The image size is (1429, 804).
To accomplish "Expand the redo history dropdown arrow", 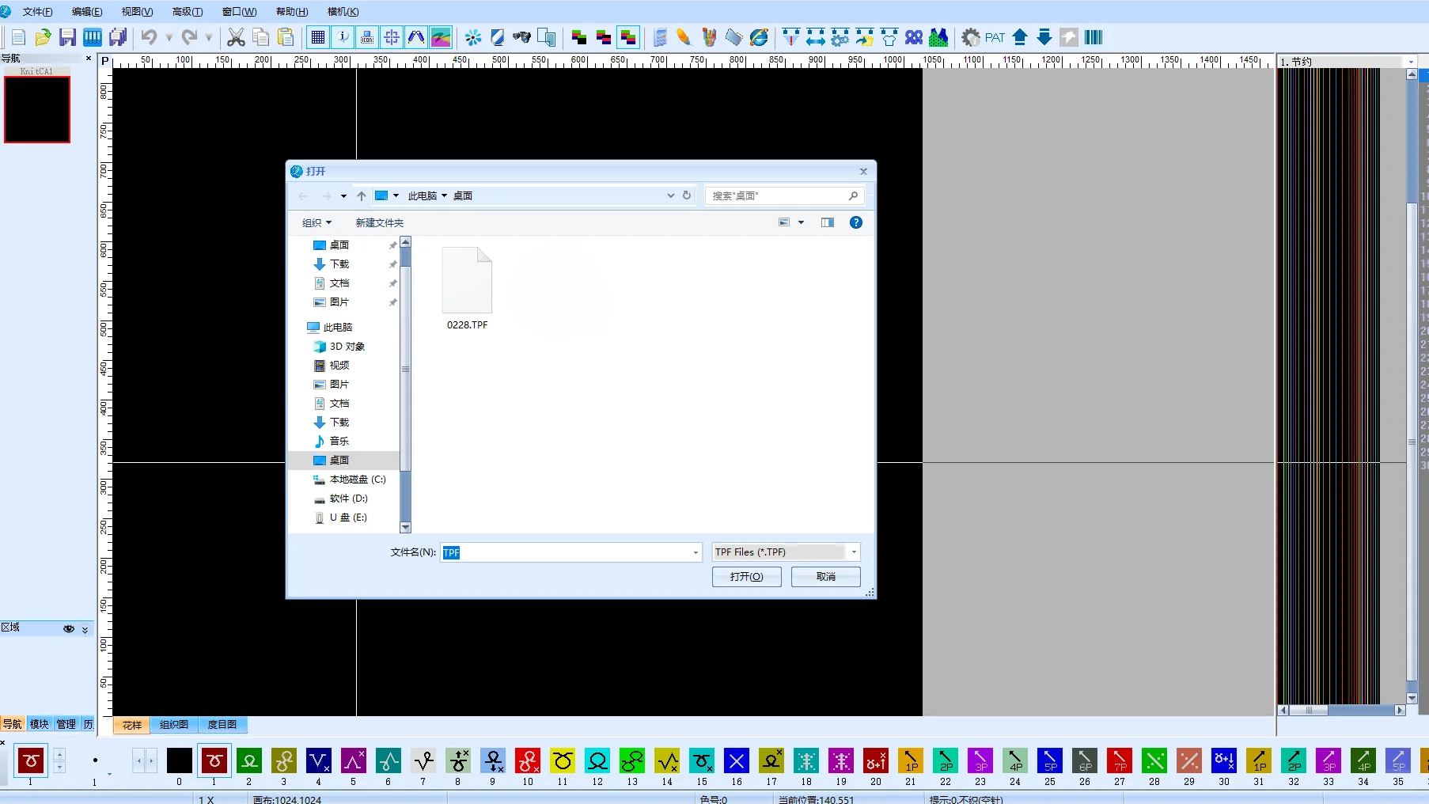I will [x=209, y=37].
